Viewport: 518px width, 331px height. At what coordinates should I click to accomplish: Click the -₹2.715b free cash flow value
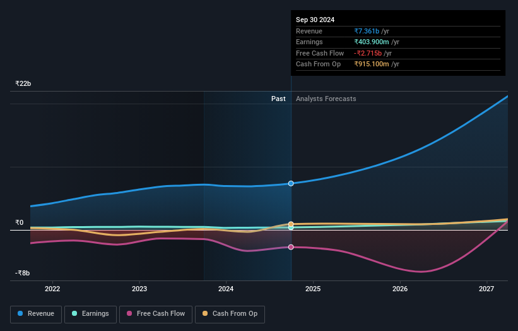click(368, 53)
